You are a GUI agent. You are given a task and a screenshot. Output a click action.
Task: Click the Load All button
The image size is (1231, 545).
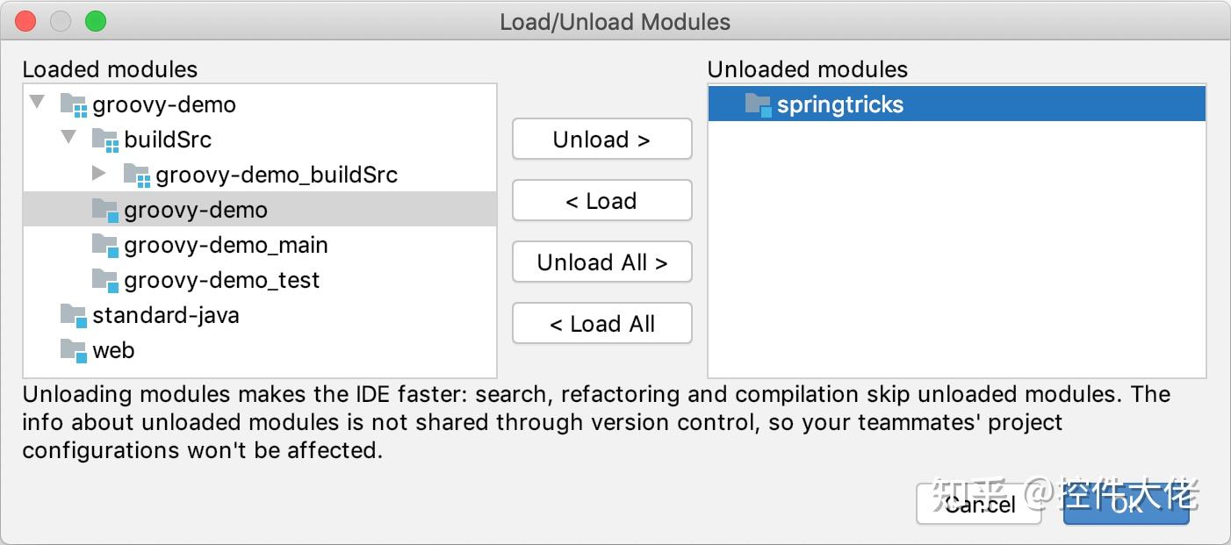601,323
